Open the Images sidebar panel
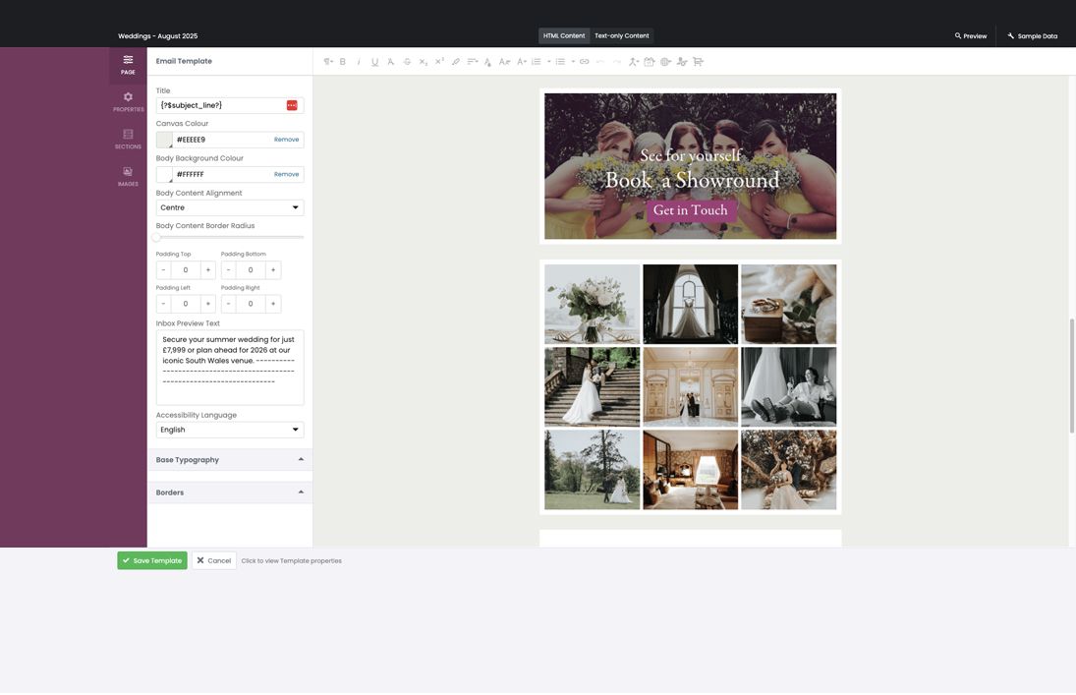This screenshot has width=1076, height=695. pyautogui.click(x=128, y=176)
